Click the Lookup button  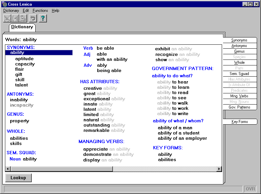click(18, 178)
